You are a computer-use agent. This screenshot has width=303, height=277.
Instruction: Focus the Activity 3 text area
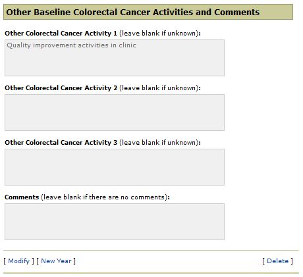pyautogui.click(x=115, y=167)
